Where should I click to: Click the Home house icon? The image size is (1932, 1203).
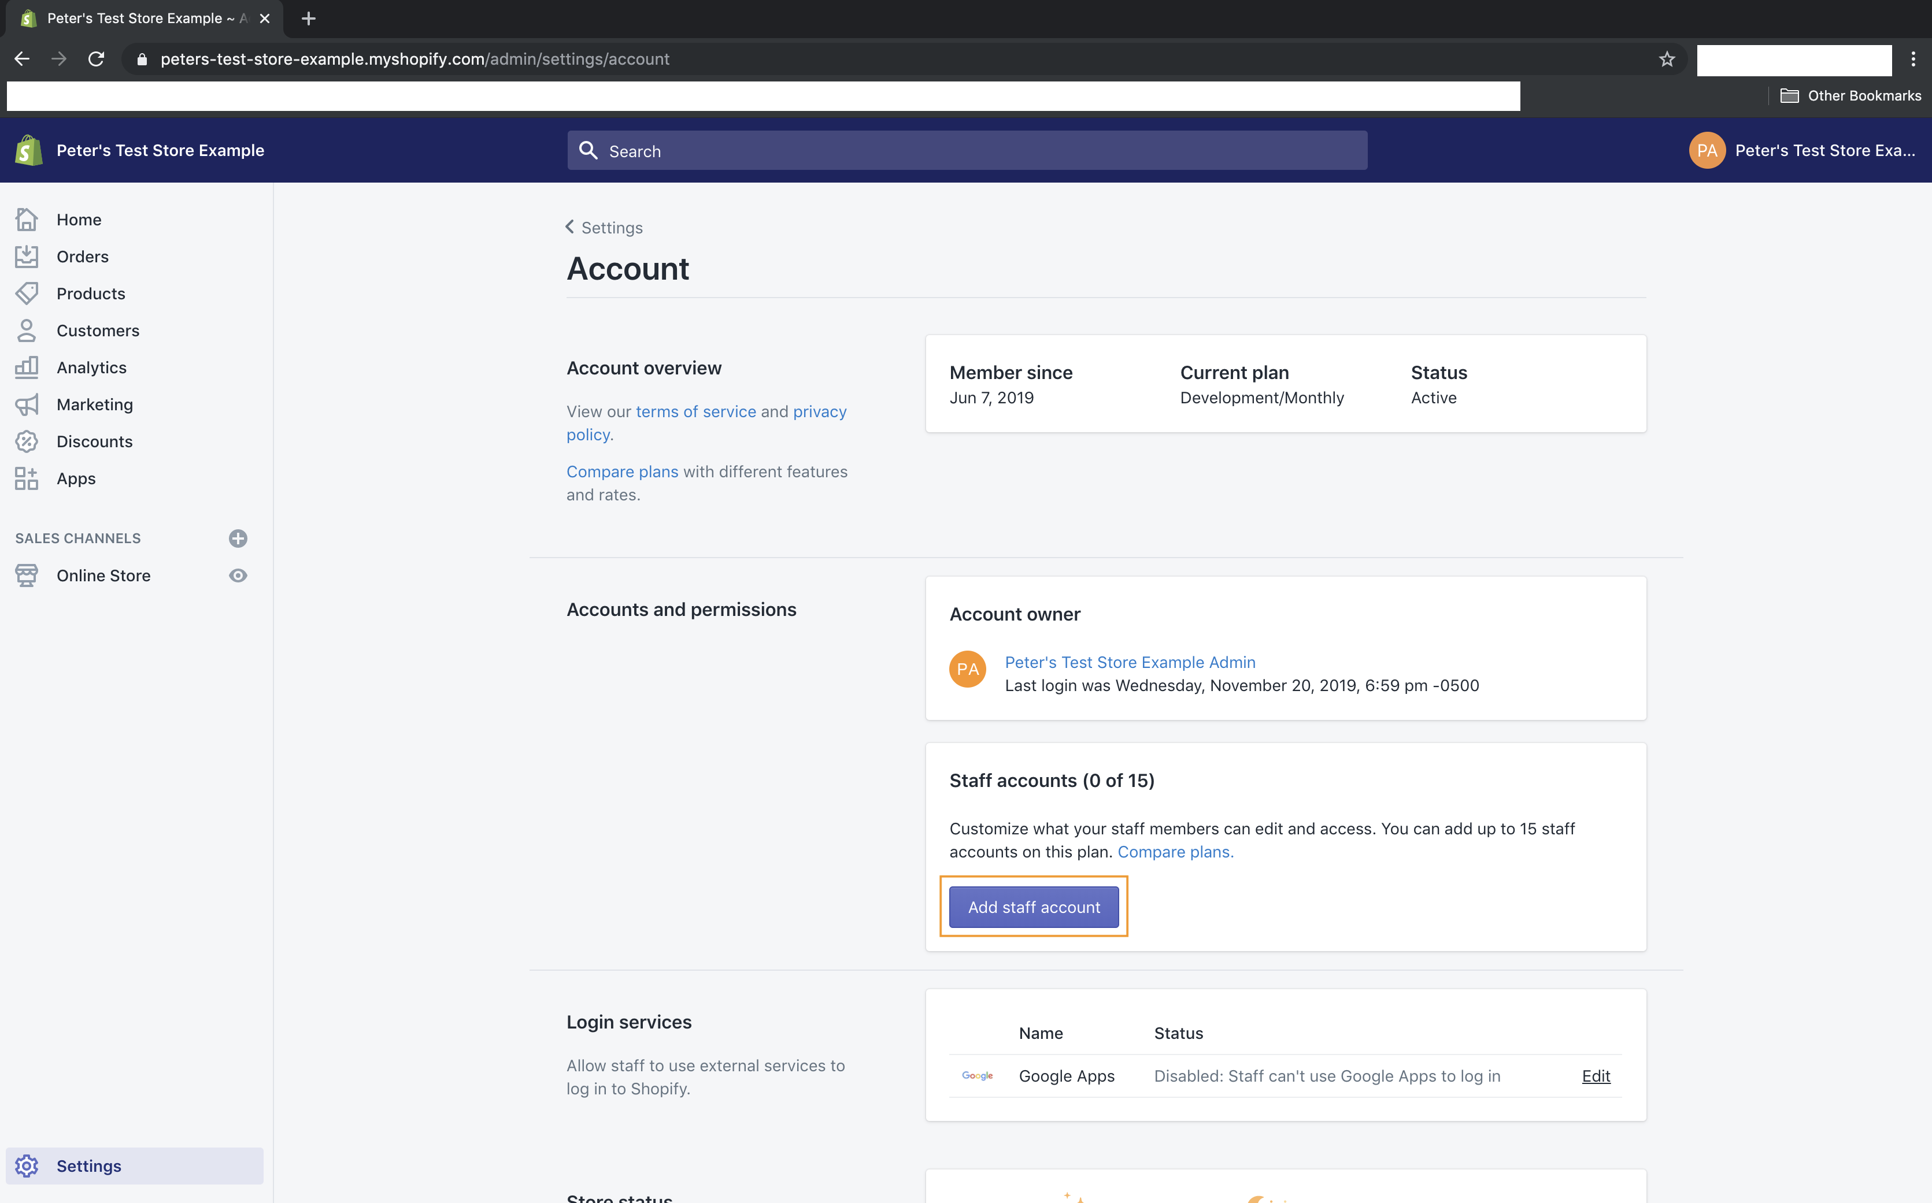[26, 219]
